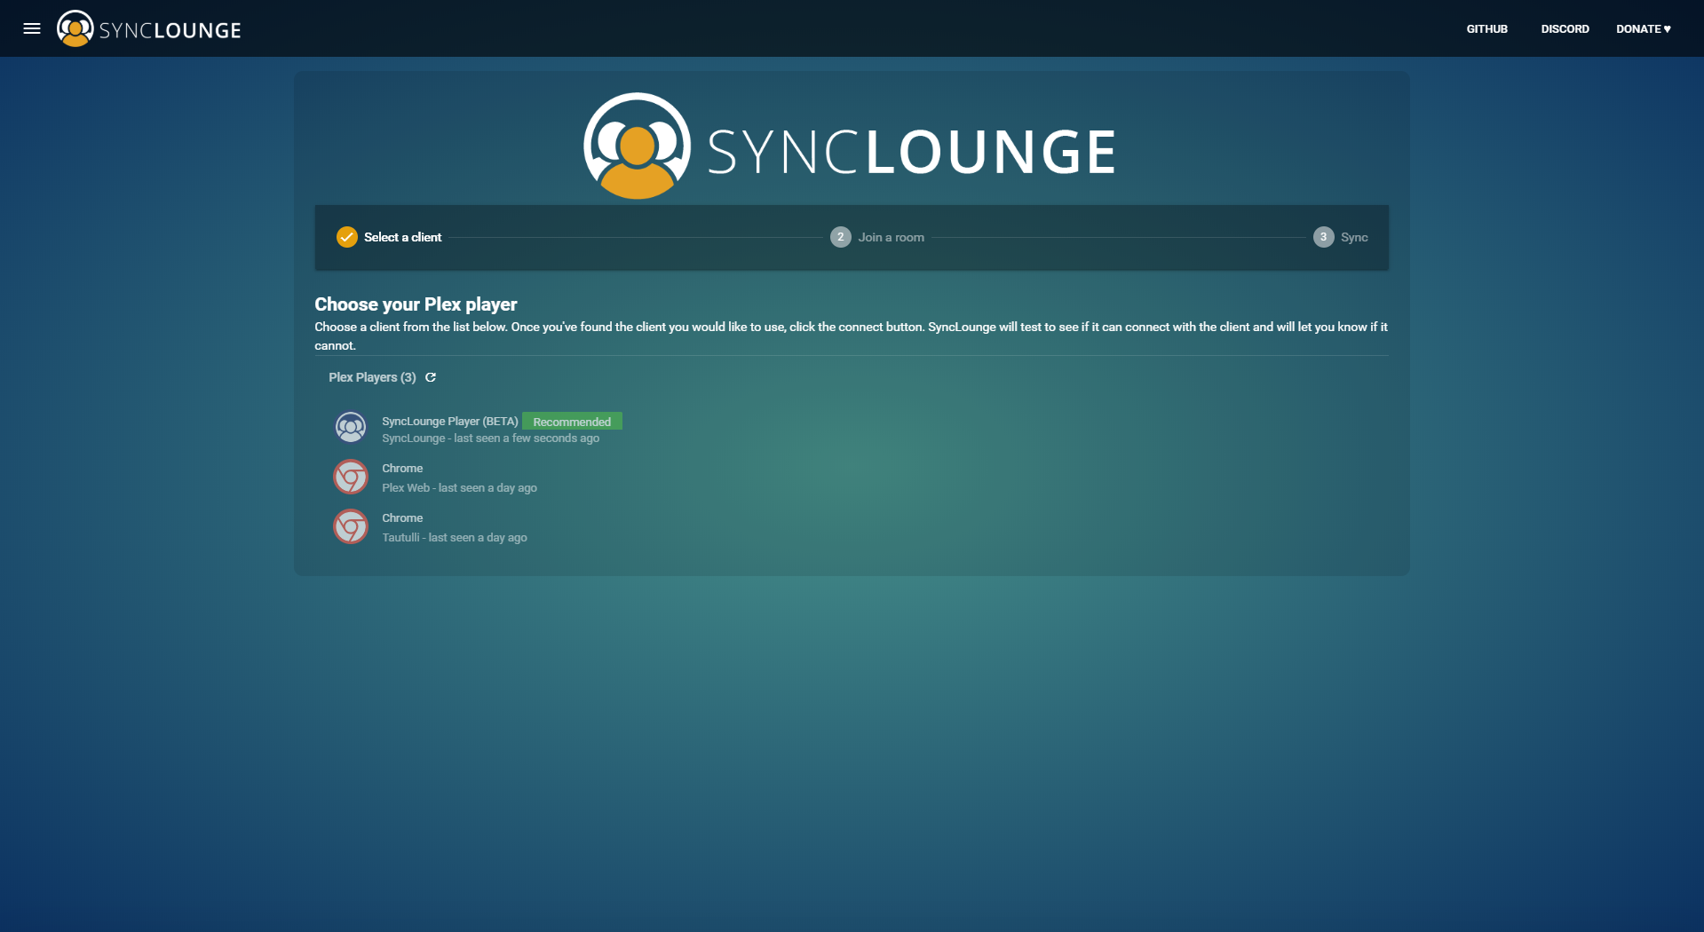Click the large SyncLounge logo emblem
Viewport: 1704px width, 932px height.
pos(637,146)
